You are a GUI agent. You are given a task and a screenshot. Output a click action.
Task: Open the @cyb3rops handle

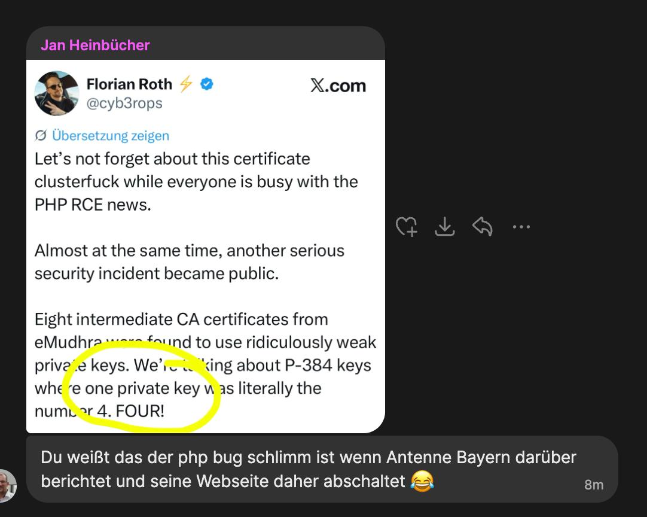click(124, 104)
